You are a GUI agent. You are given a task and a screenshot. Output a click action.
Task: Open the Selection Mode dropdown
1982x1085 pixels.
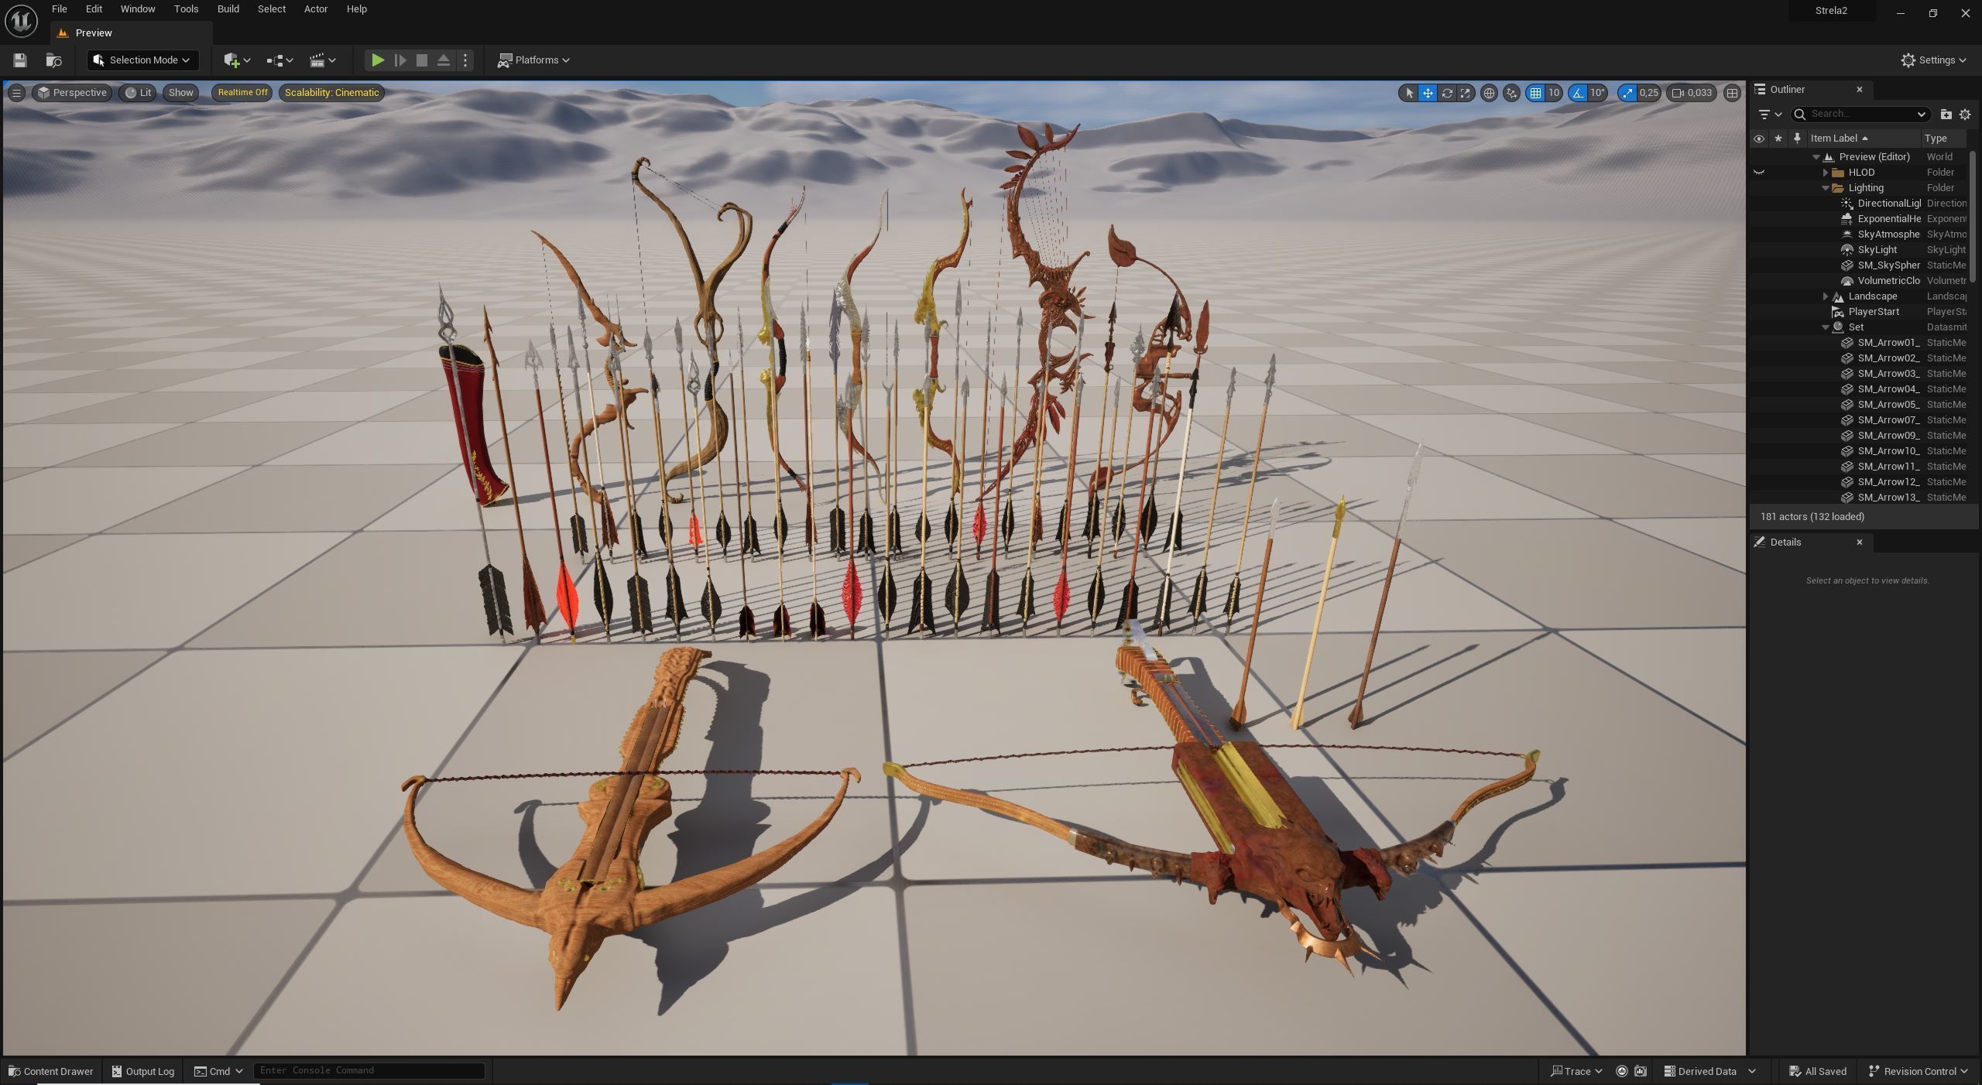(142, 60)
